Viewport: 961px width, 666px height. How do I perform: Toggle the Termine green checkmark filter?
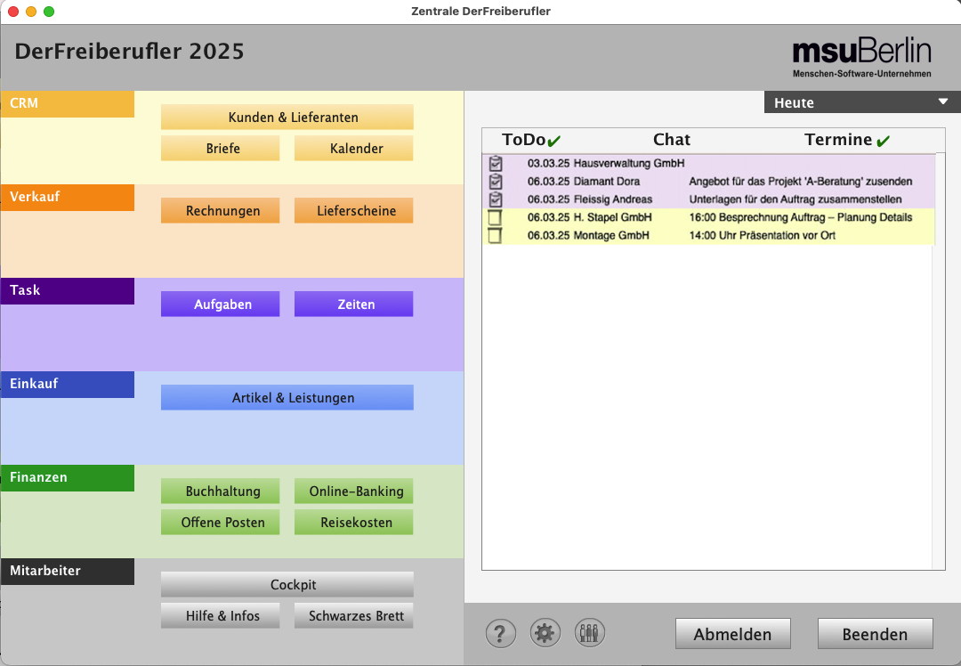tap(883, 141)
